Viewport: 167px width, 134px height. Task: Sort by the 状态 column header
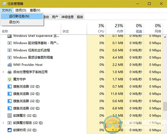pyautogui.click(x=74, y=29)
